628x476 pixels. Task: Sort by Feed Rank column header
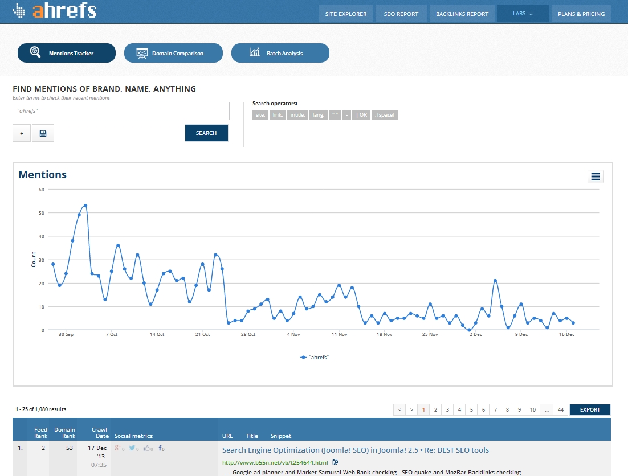point(41,433)
